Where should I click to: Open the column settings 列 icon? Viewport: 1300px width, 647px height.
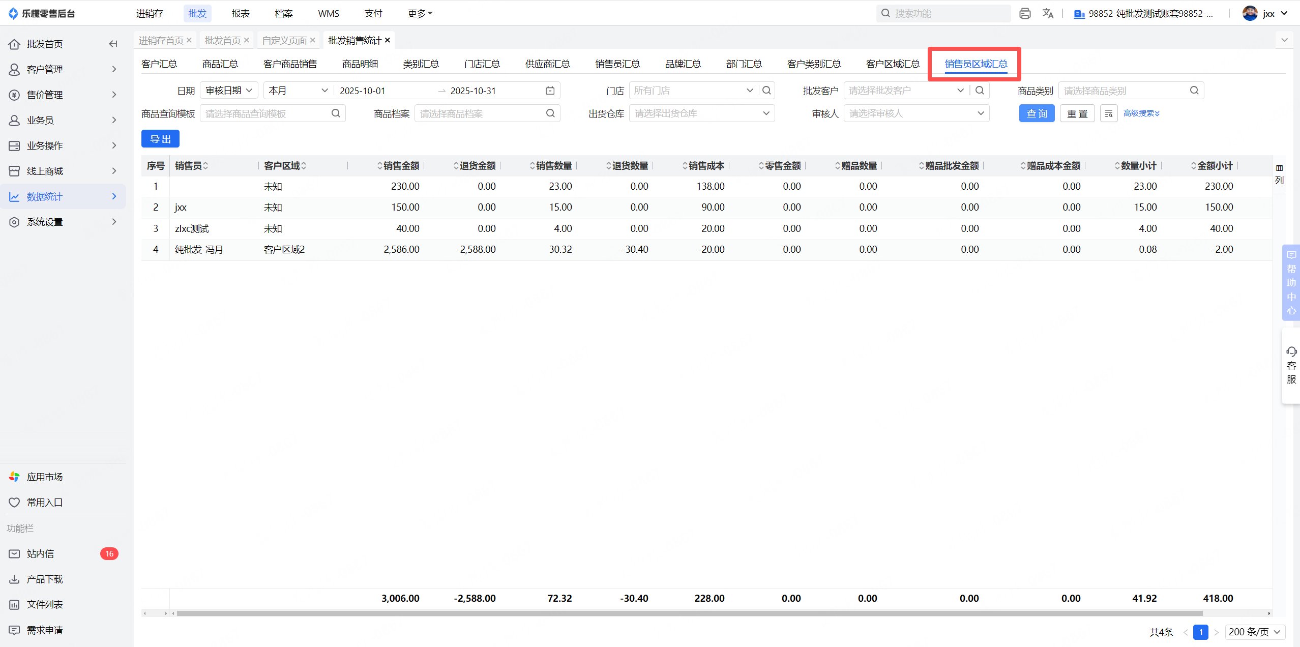(x=1279, y=174)
